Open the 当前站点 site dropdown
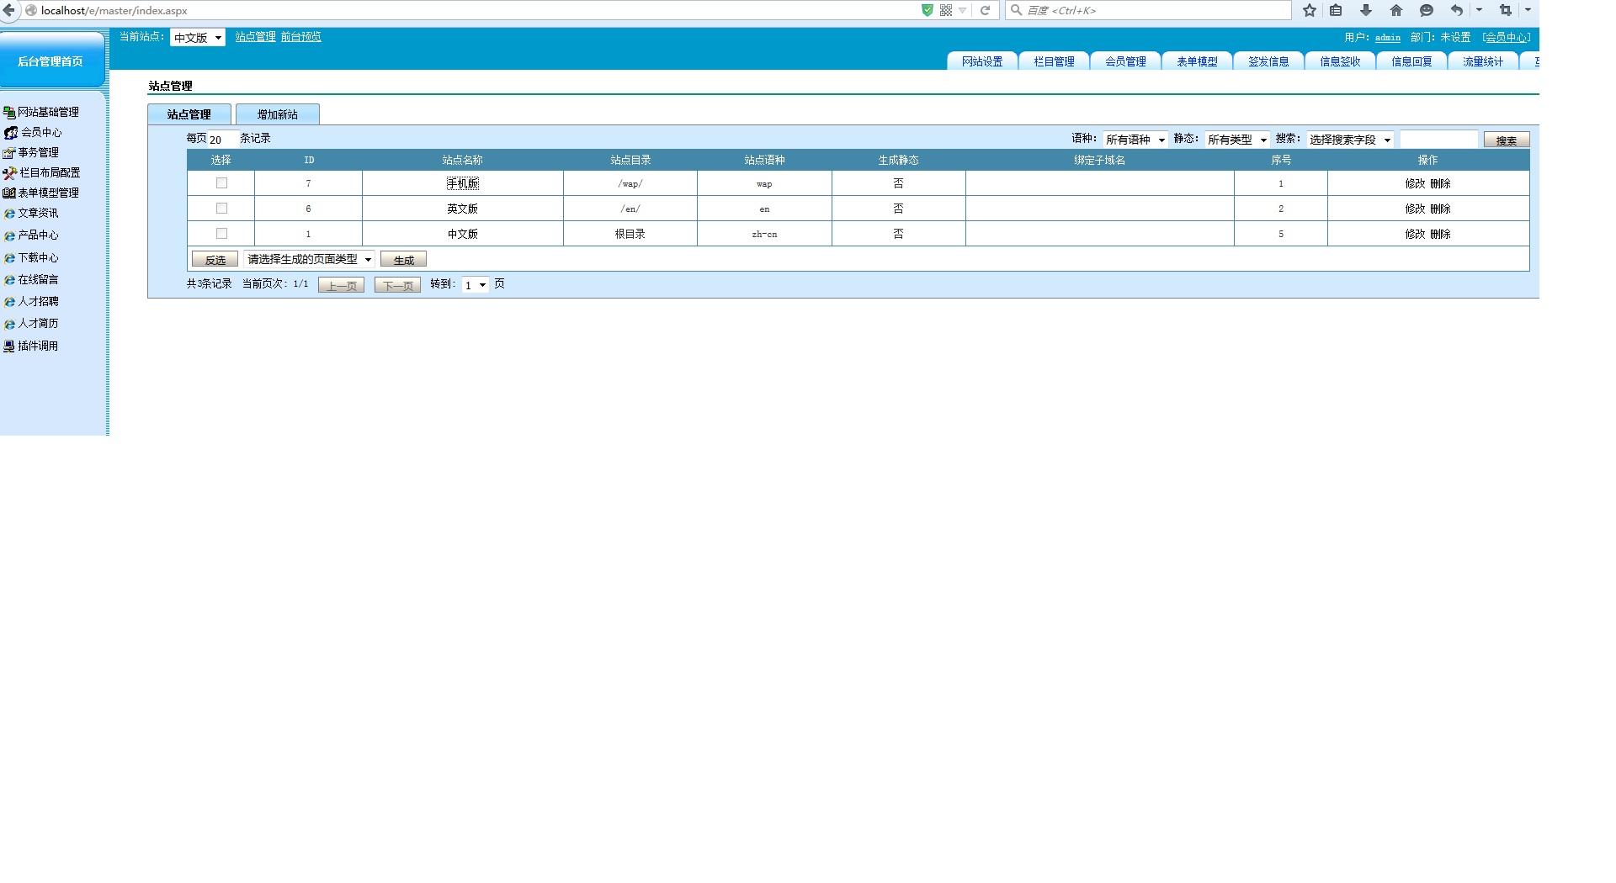Image resolution: width=1616 pixels, height=883 pixels. tap(198, 38)
